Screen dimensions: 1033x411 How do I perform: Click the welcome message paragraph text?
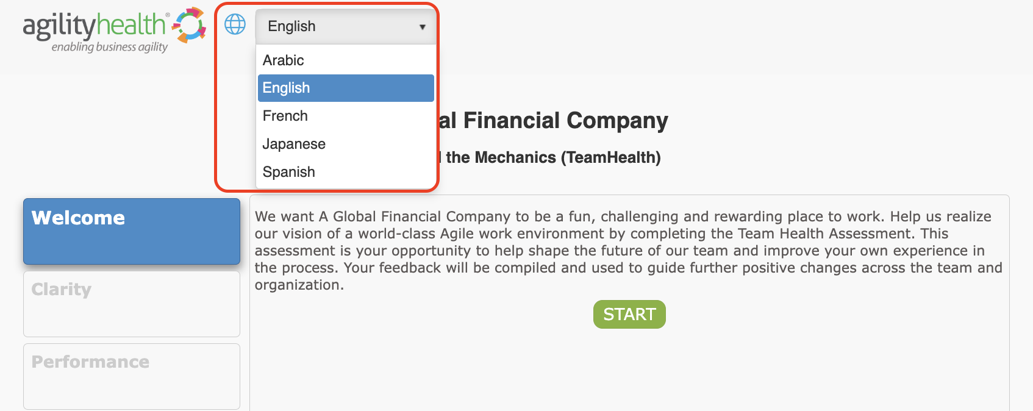pos(628,251)
